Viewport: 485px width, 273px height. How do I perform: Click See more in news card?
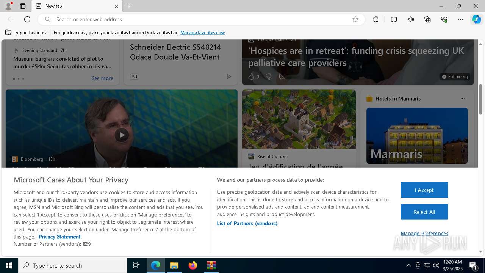click(x=102, y=78)
